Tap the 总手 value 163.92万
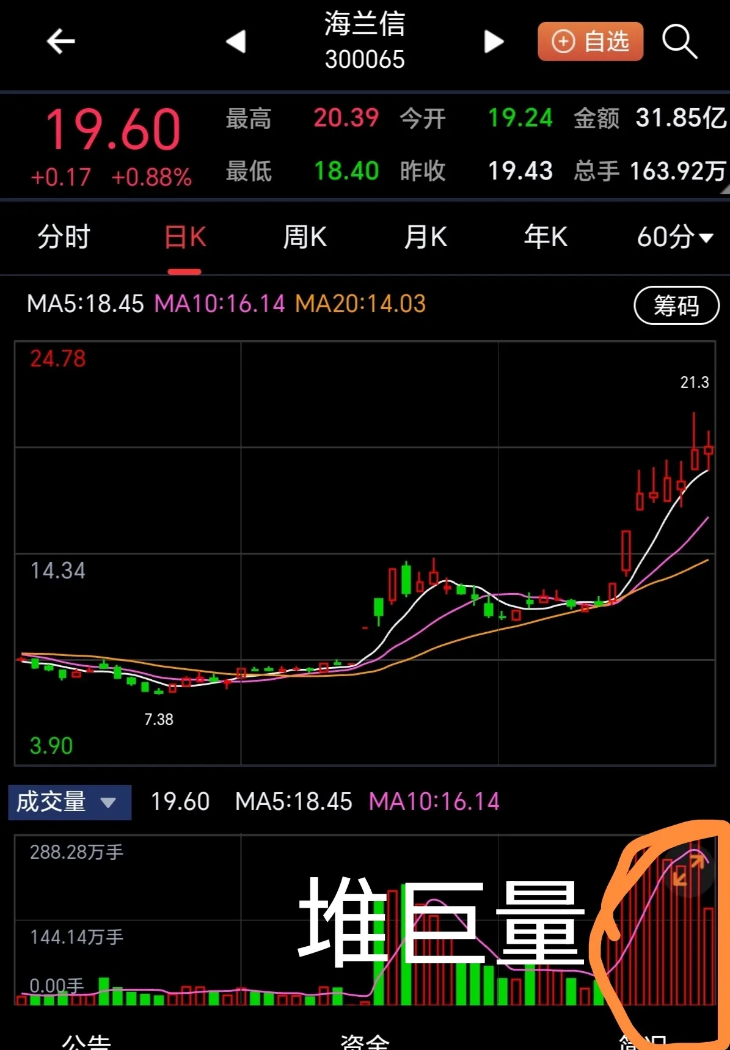The width and height of the screenshot is (730, 1050). 678,171
